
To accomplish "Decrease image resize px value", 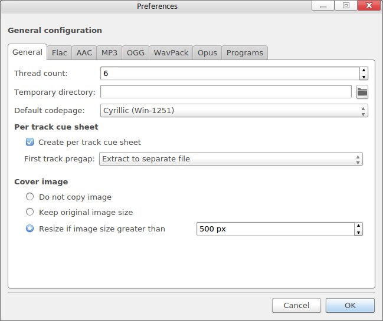I will click(x=358, y=232).
